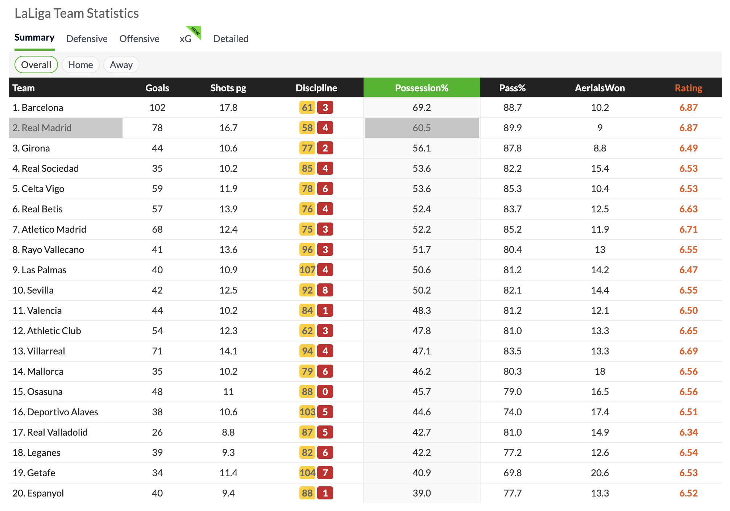Screen dimensions: 730x511
Task: Sort by the Possession% column header
Action: pyautogui.click(x=422, y=88)
